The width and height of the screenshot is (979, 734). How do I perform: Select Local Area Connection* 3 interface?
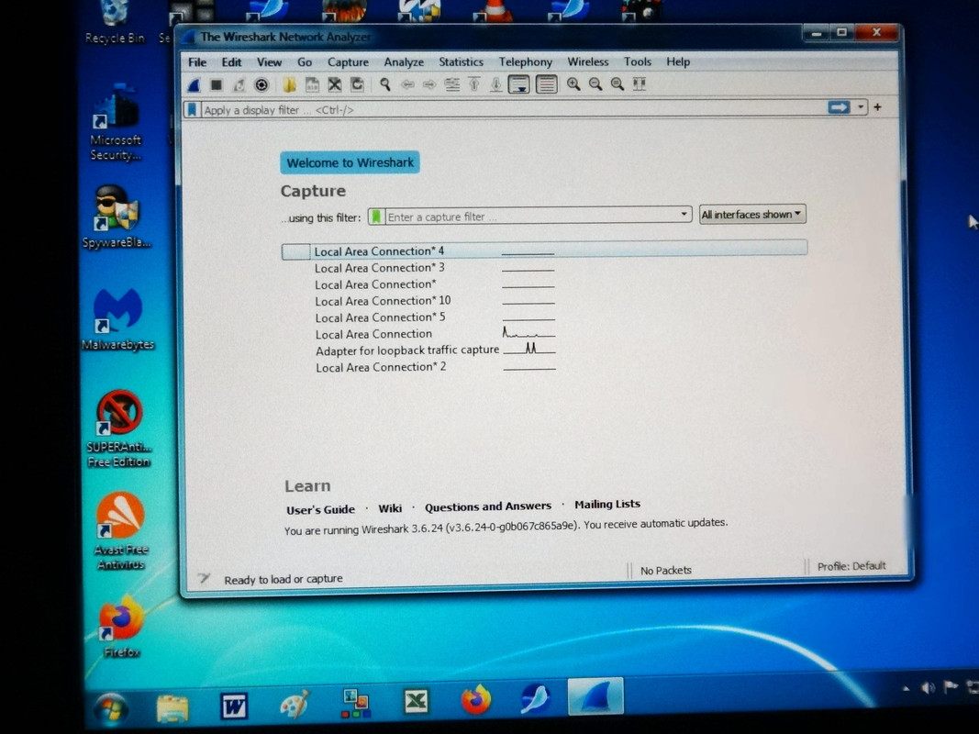pyautogui.click(x=379, y=268)
